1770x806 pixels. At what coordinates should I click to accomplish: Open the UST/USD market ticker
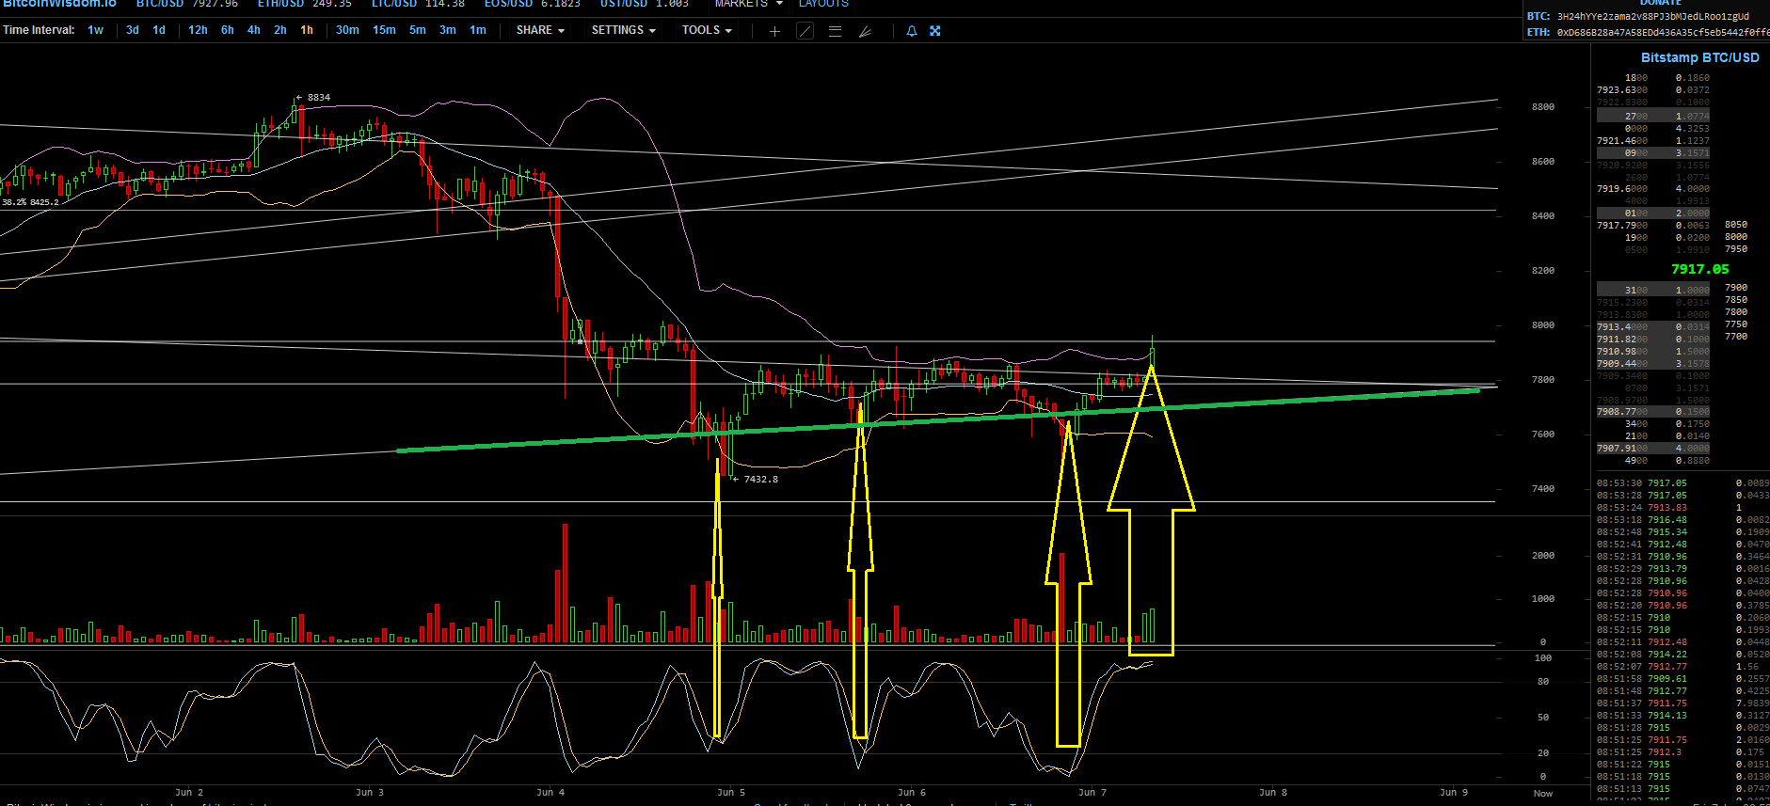[x=645, y=4]
